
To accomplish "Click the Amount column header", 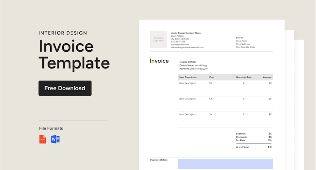I will (267, 77).
